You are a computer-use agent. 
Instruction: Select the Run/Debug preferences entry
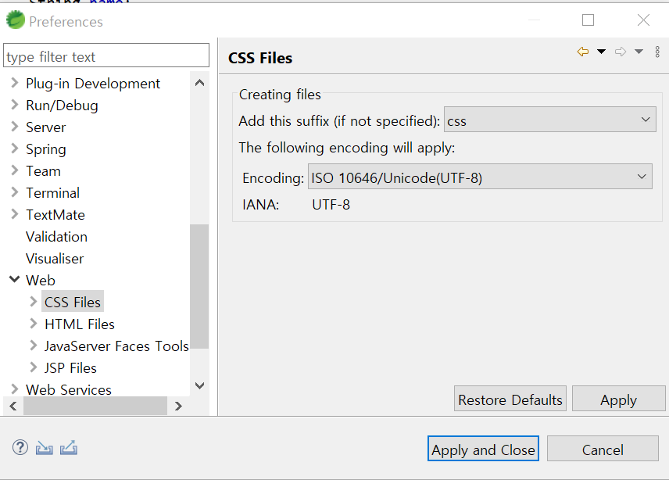pos(62,106)
